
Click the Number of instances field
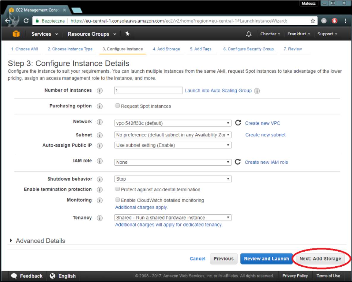[x=148, y=91]
